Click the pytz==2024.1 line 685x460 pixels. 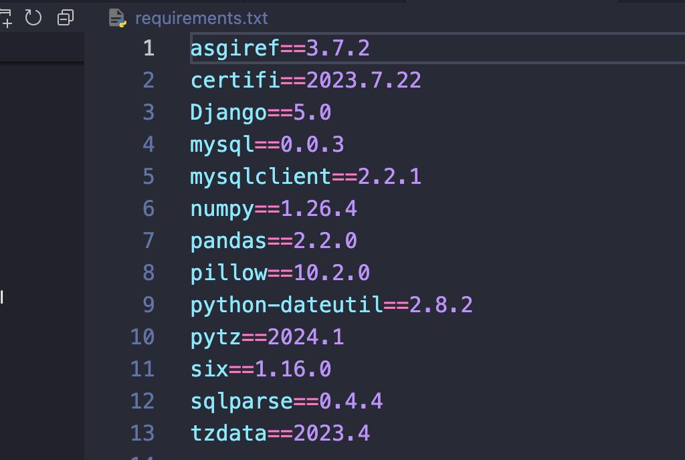[x=268, y=337]
